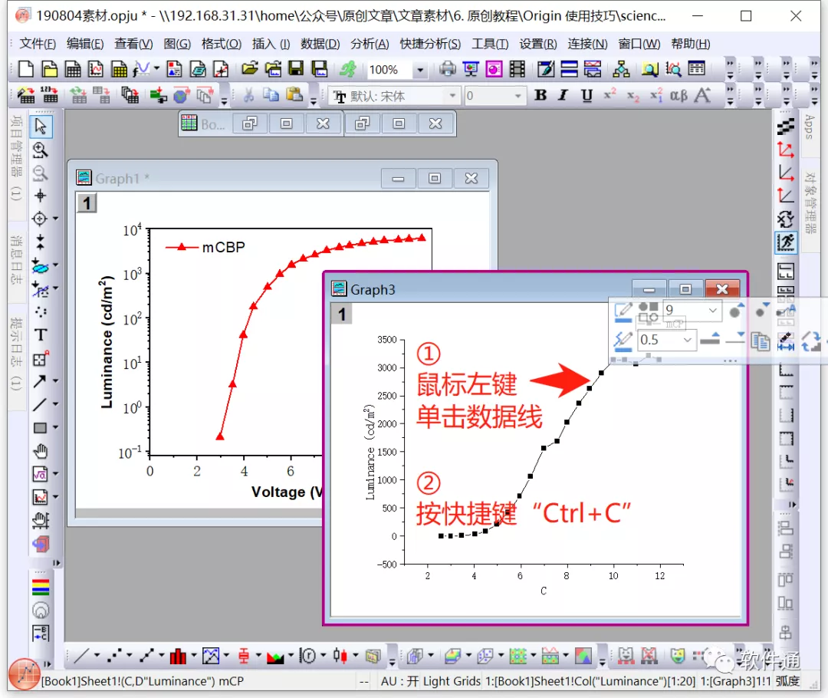Click the Column bar plot icon
The height and width of the screenshot is (698, 828).
point(178,657)
